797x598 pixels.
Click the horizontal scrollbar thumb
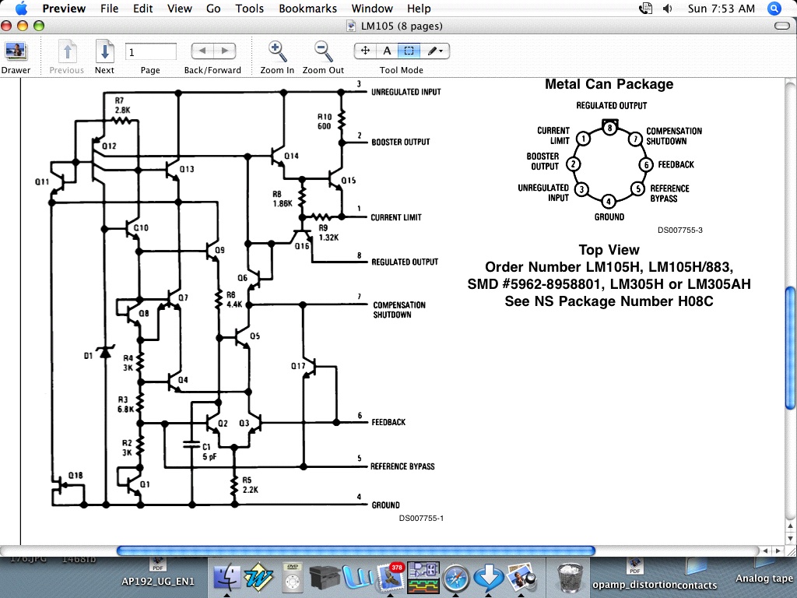(356, 551)
